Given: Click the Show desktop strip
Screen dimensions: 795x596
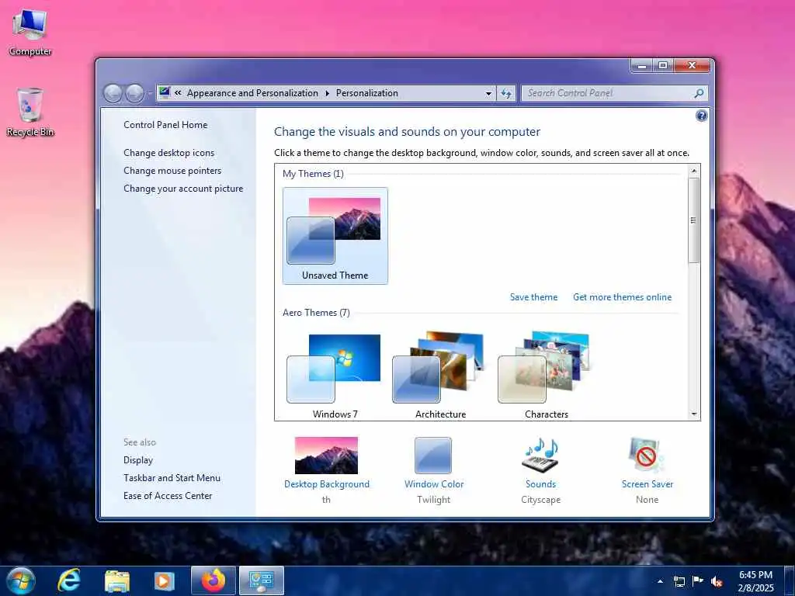Looking at the screenshot, I should click(790, 581).
